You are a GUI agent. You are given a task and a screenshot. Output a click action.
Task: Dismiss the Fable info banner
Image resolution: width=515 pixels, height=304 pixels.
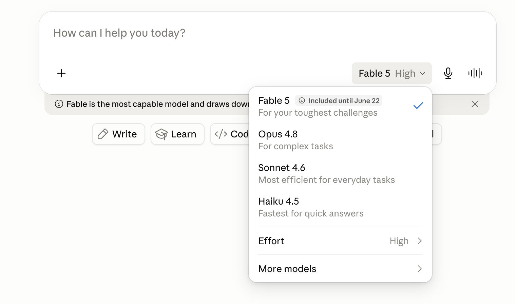[x=475, y=104]
